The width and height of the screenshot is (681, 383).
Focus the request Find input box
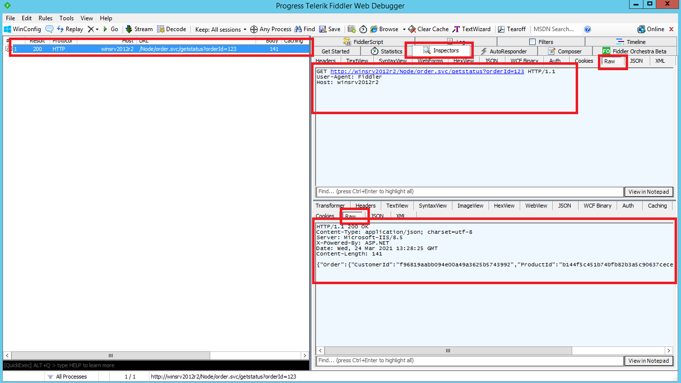coord(469,192)
